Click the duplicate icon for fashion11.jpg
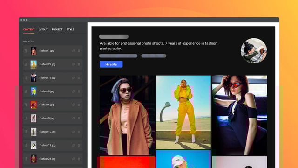 click(x=74, y=145)
